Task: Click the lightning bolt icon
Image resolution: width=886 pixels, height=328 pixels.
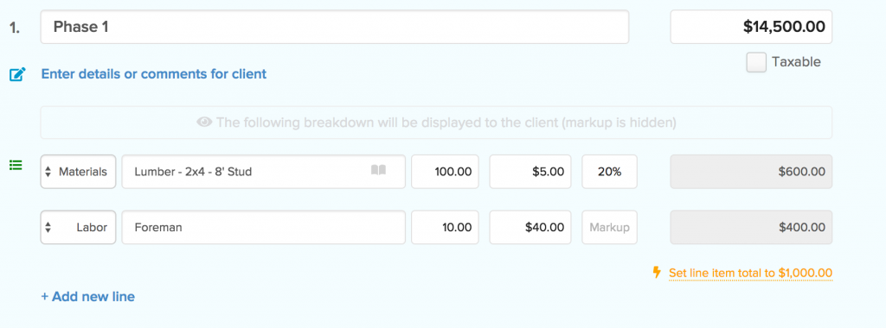Action: click(x=657, y=273)
